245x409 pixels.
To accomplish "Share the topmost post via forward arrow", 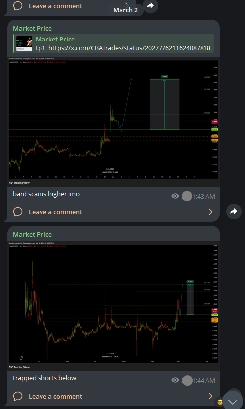I will 150,5.
